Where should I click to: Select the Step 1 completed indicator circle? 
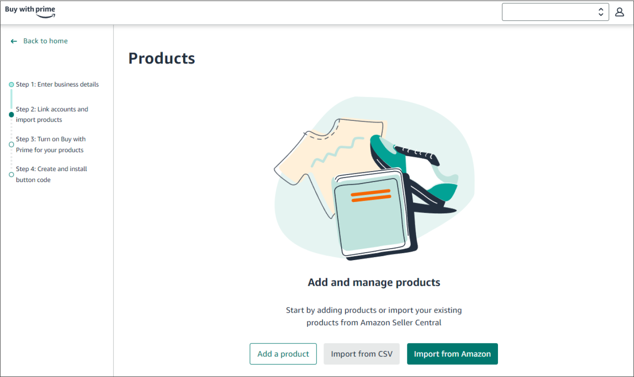coord(11,84)
